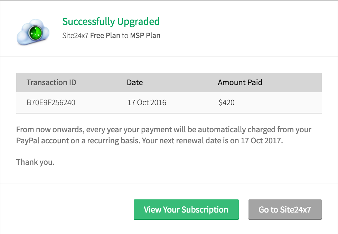Click the Thank you message text

(x=35, y=162)
